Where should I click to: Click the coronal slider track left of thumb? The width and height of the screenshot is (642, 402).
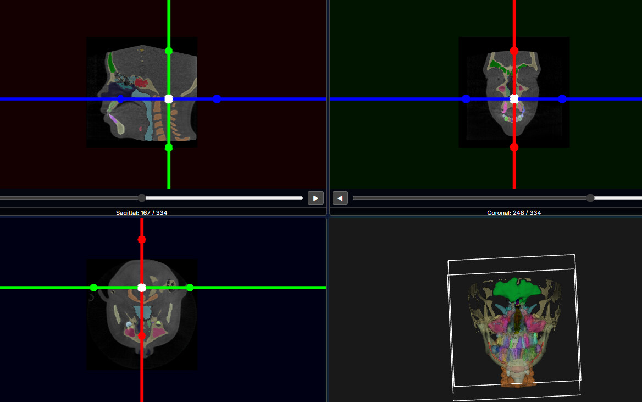(x=469, y=199)
